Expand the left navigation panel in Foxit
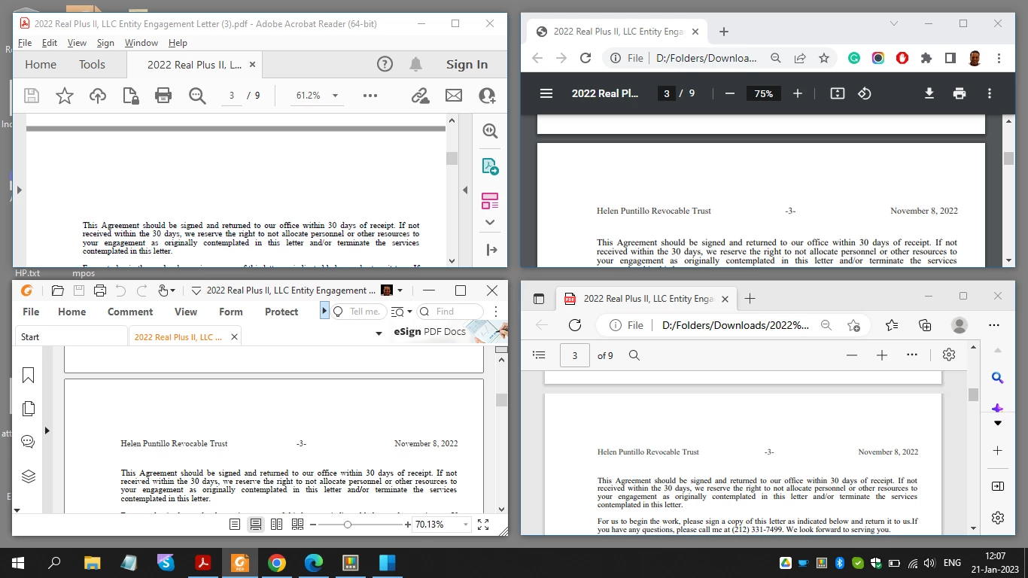This screenshot has width=1028, height=578. point(47,430)
